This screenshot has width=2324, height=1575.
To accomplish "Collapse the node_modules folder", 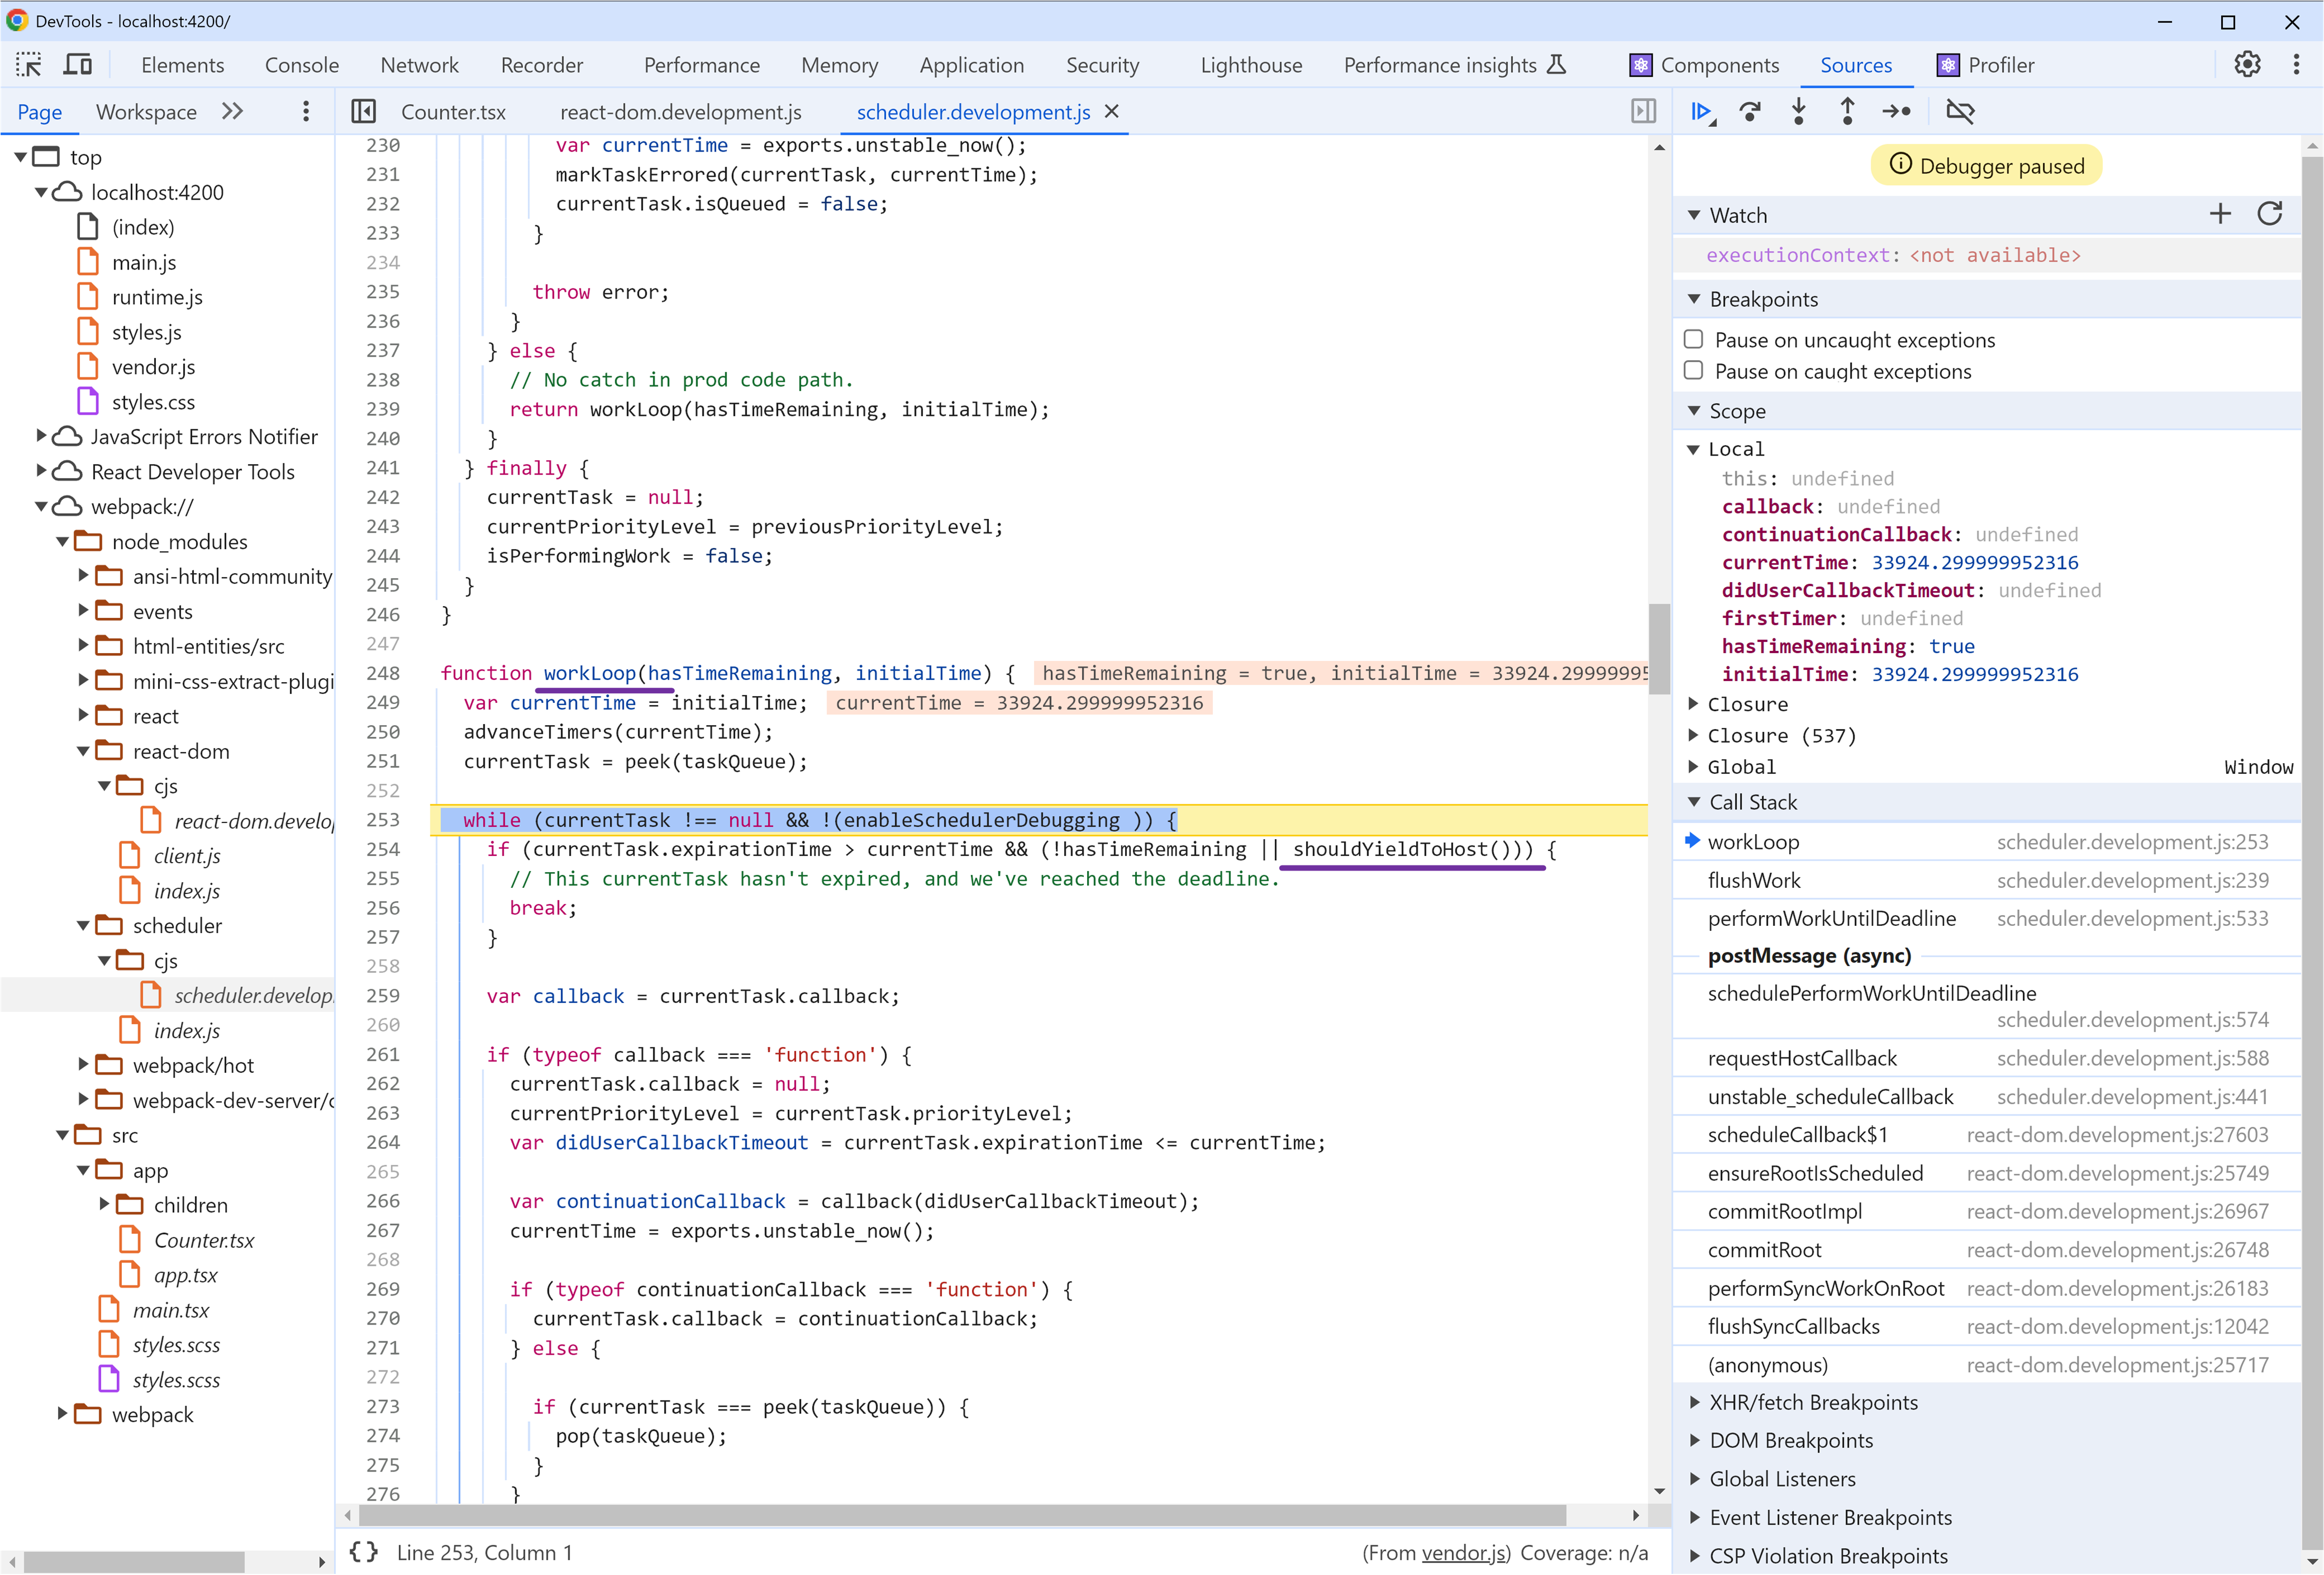I will [x=63, y=541].
